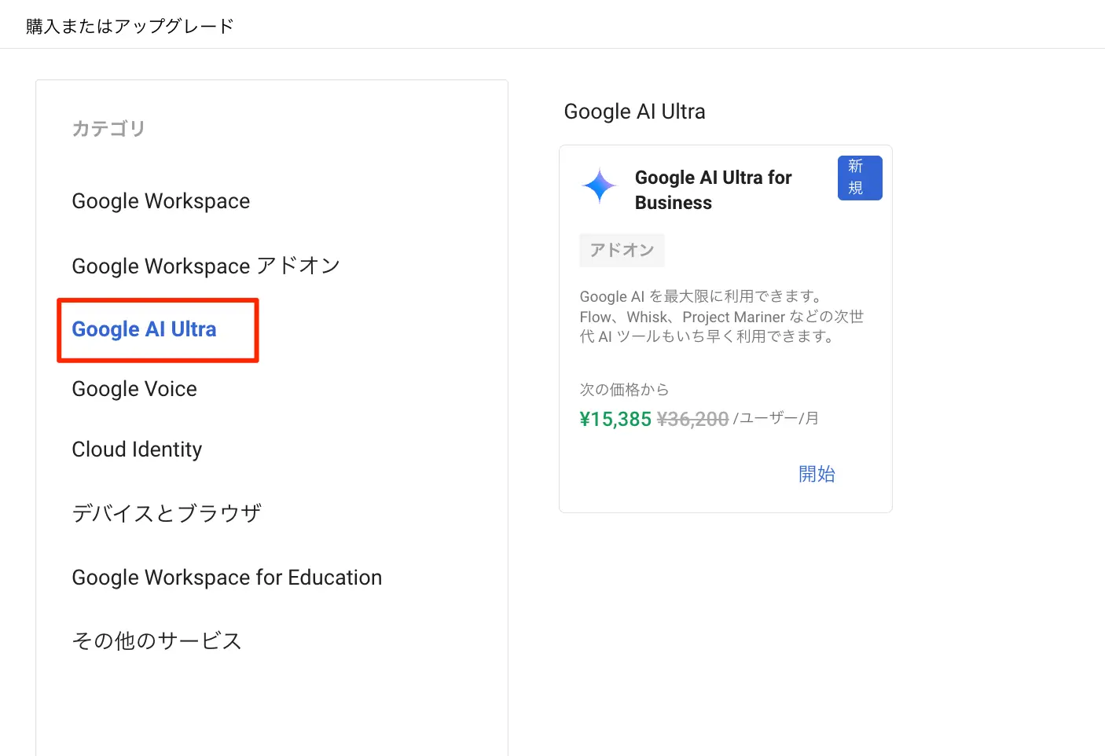Choose the Google Voice category

[134, 389]
